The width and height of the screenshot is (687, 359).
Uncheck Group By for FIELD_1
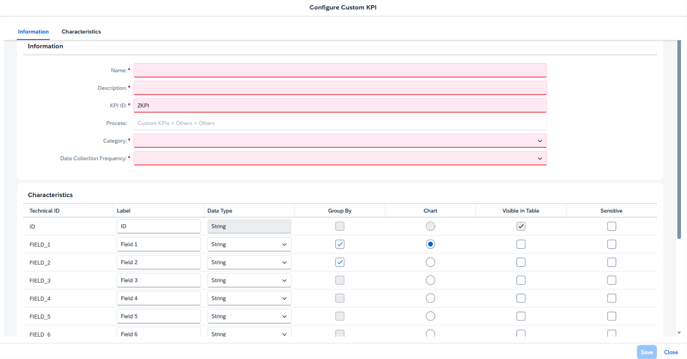(340, 244)
